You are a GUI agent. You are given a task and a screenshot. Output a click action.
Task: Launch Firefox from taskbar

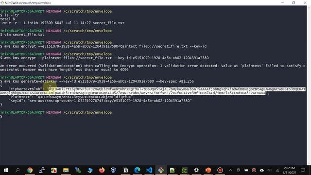[102, 170]
